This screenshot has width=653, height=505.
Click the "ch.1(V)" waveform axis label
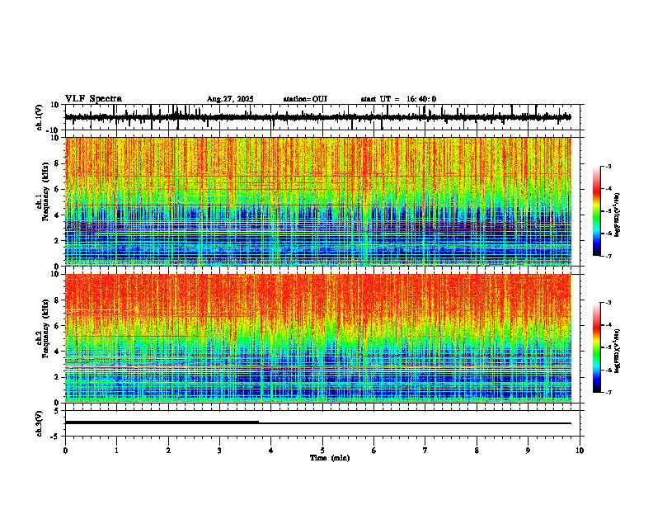pos(39,117)
